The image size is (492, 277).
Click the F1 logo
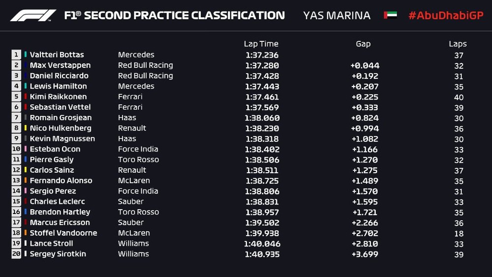pos(33,15)
